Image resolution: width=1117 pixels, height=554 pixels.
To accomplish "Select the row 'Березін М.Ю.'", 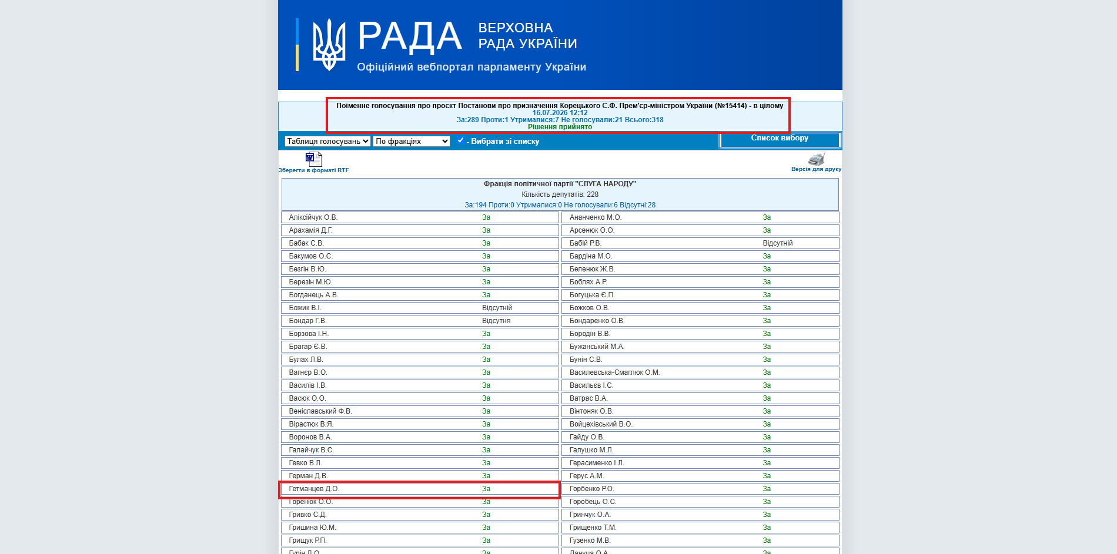I will pyautogui.click(x=420, y=282).
